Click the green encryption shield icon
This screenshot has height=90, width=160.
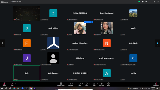click(x=139, y=2)
